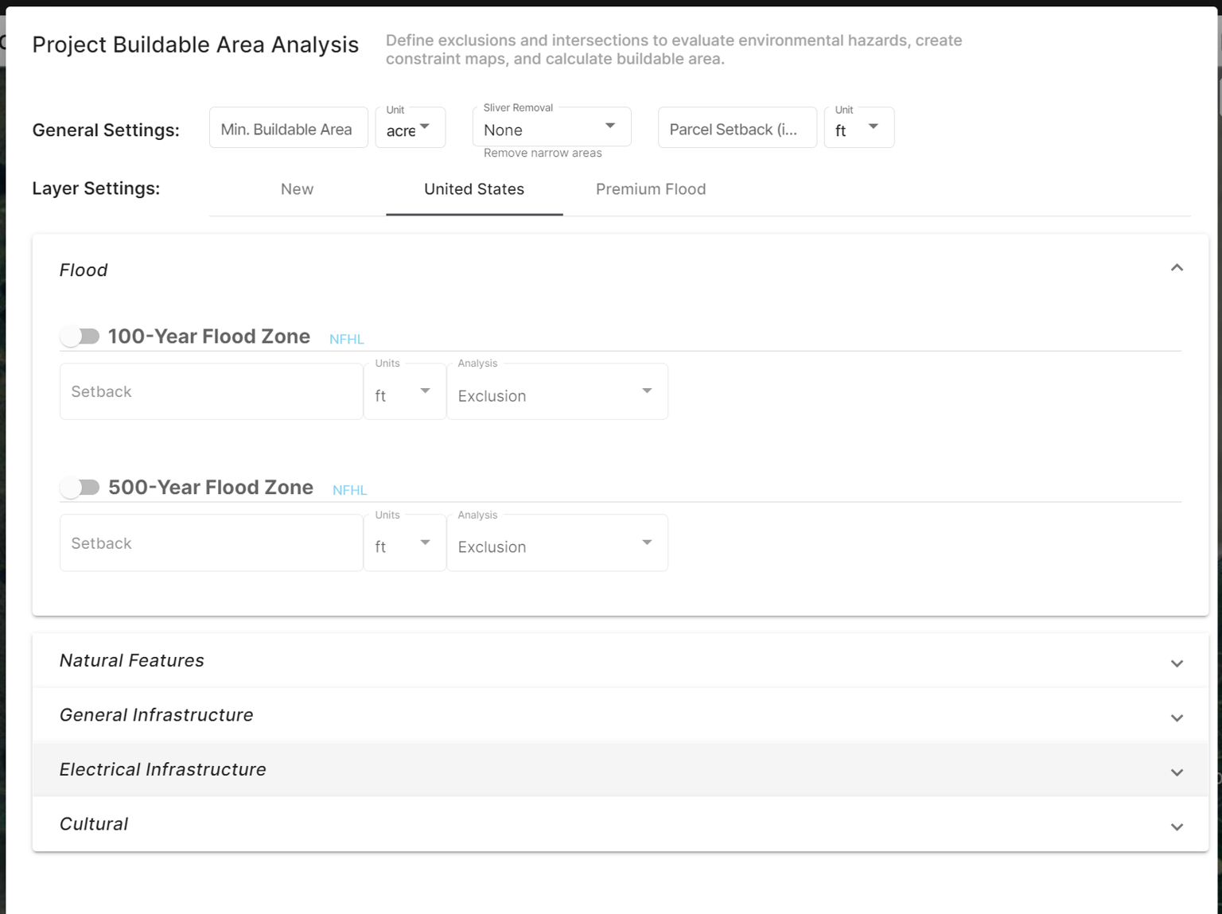
Task: Enable the 100-Year Flood Zone layer
Action: point(80,336)
